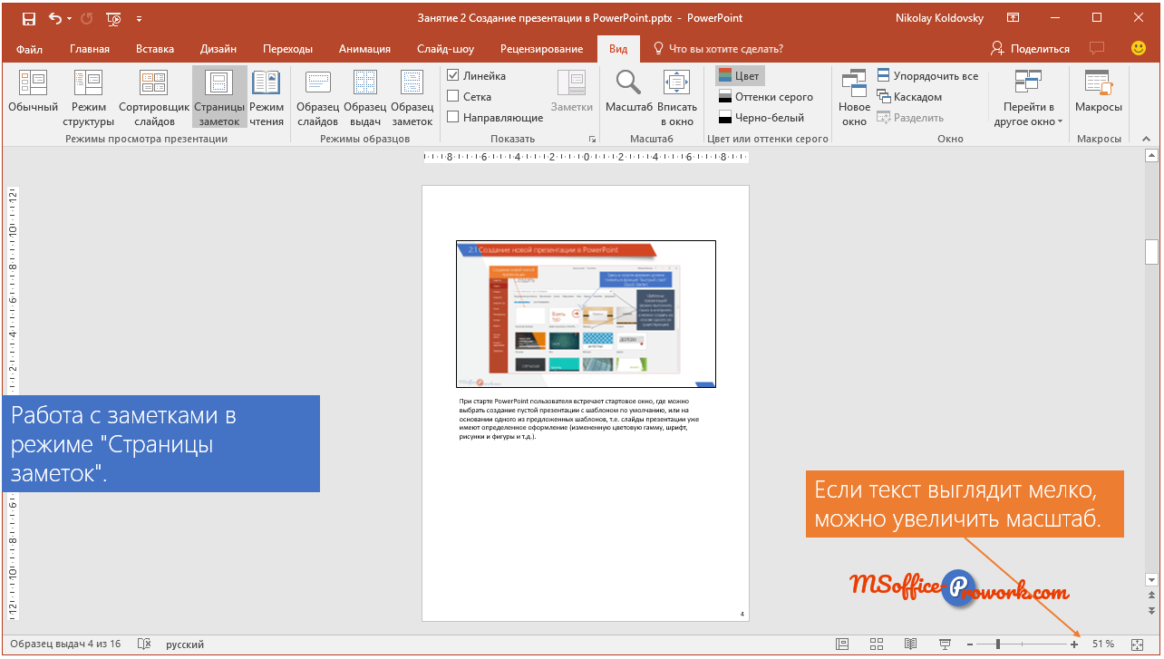Click normal view icon in status bar

pos(842,644)
